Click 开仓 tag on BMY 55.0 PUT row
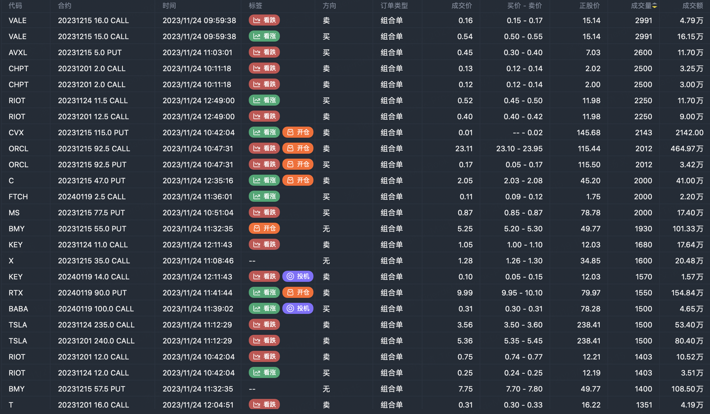The image size is (710, 414). tap(264, 229)
